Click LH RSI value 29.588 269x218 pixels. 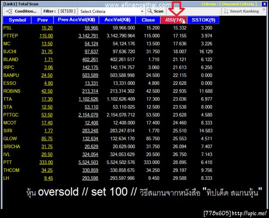pyautogui.click(x=180, y=178)
